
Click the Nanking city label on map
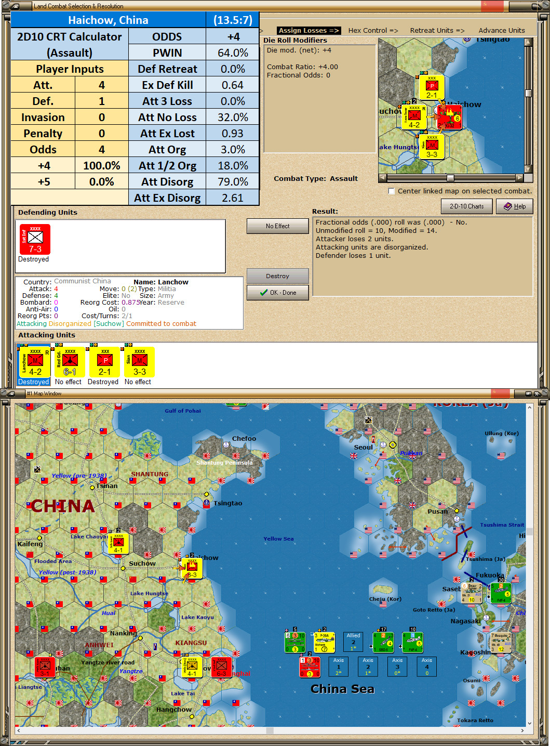[123, 633]
